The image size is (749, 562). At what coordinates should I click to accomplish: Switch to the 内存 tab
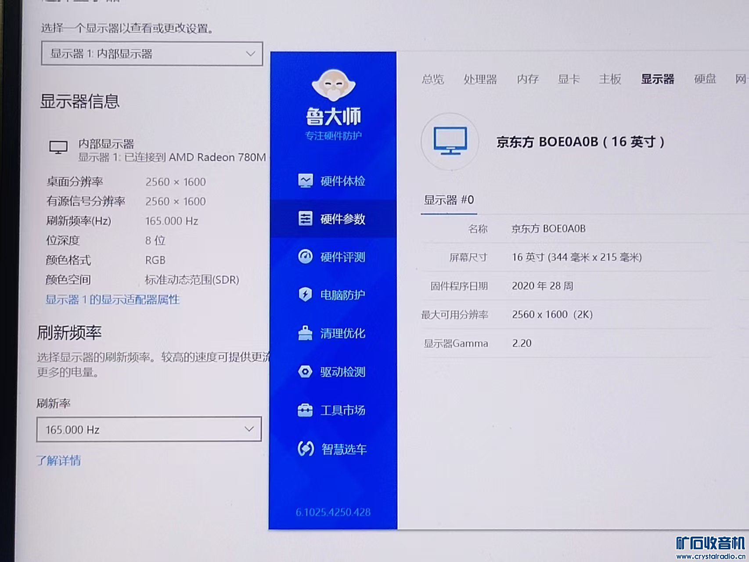pyautogui.click(x=527, y=79)
